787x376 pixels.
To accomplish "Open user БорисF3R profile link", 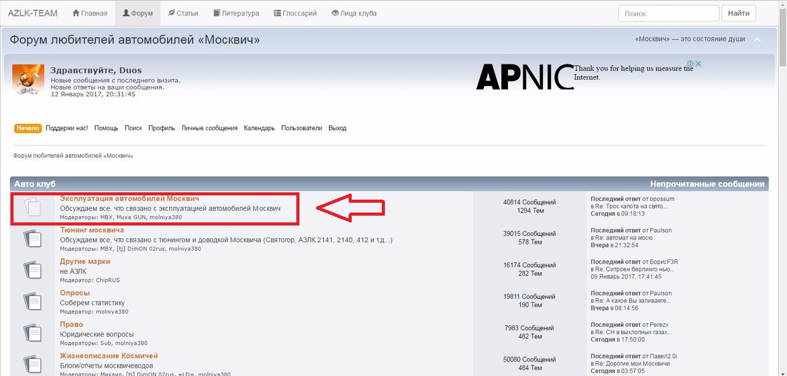I will [664, 262].
